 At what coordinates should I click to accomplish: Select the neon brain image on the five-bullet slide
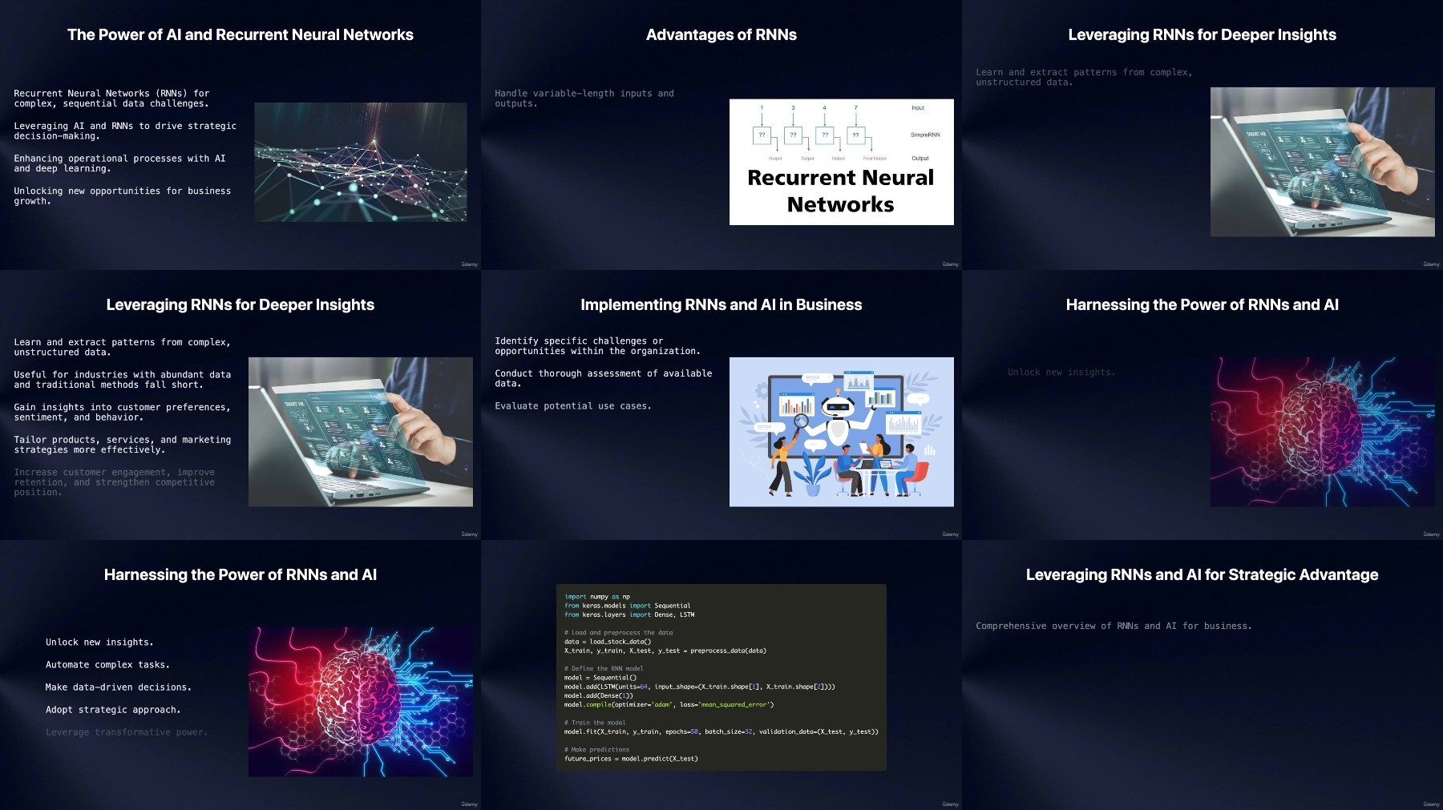pos(361,702)
